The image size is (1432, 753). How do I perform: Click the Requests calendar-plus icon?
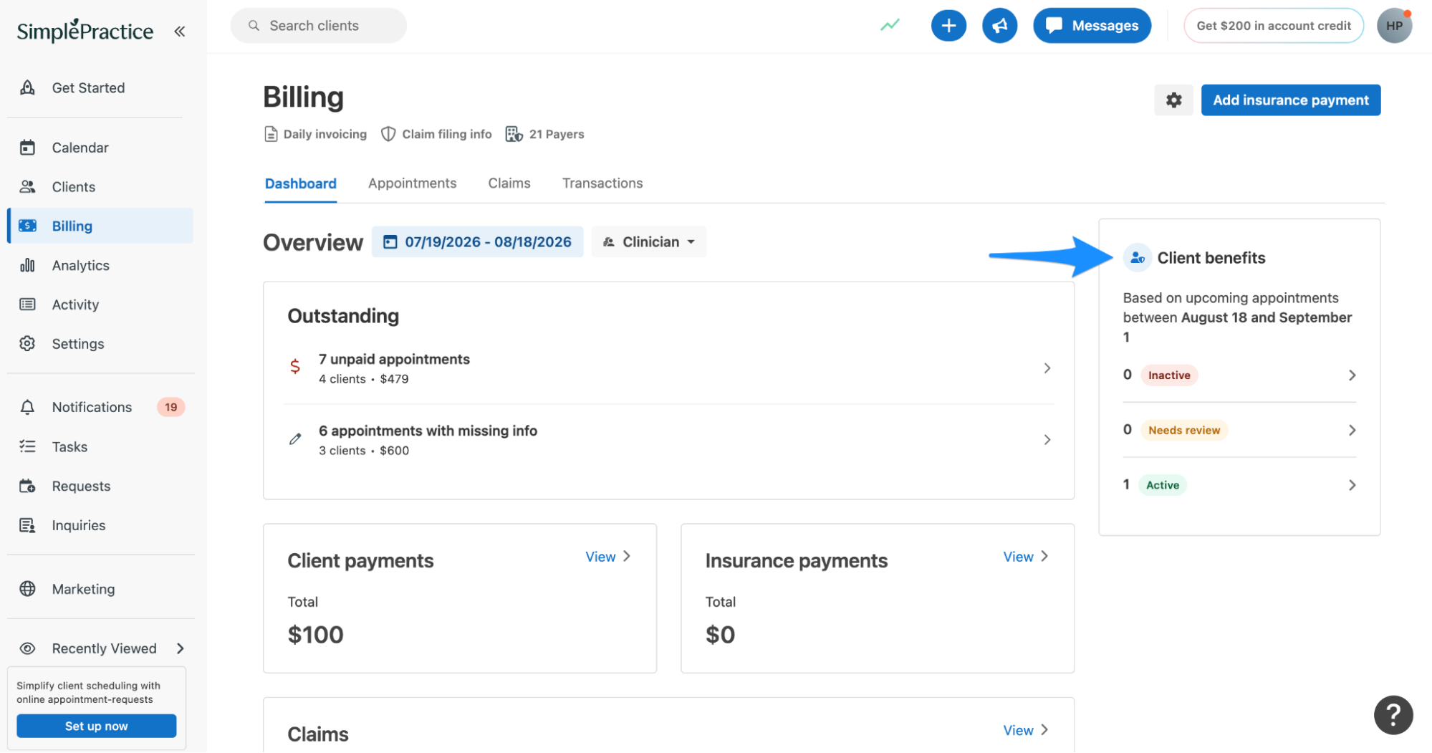(27, 486)
